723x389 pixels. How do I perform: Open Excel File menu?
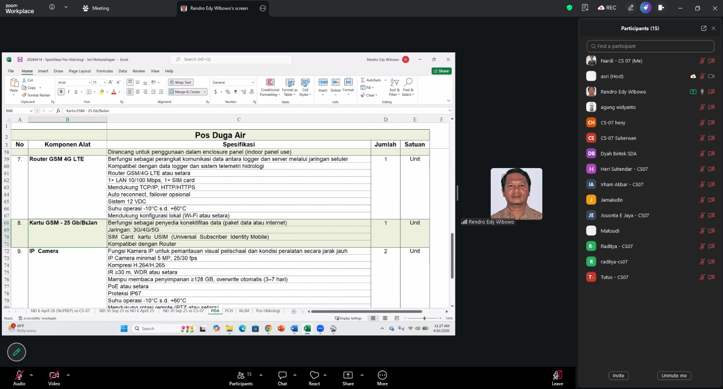[x=11, y=71]
